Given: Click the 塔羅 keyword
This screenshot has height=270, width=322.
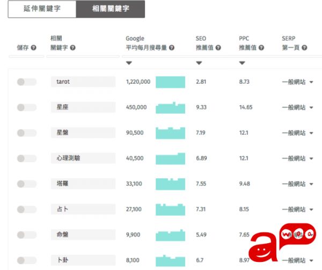Looking at the screenshot, I should (83, 184).
